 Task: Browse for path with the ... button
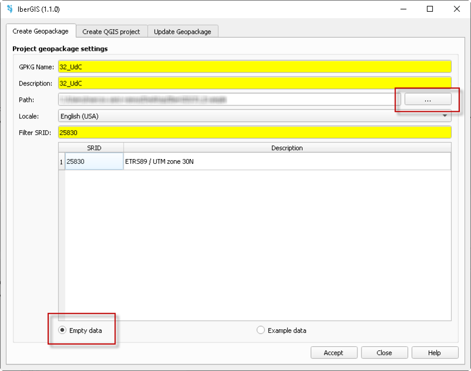pyautogui.click(x=427, y=100)
